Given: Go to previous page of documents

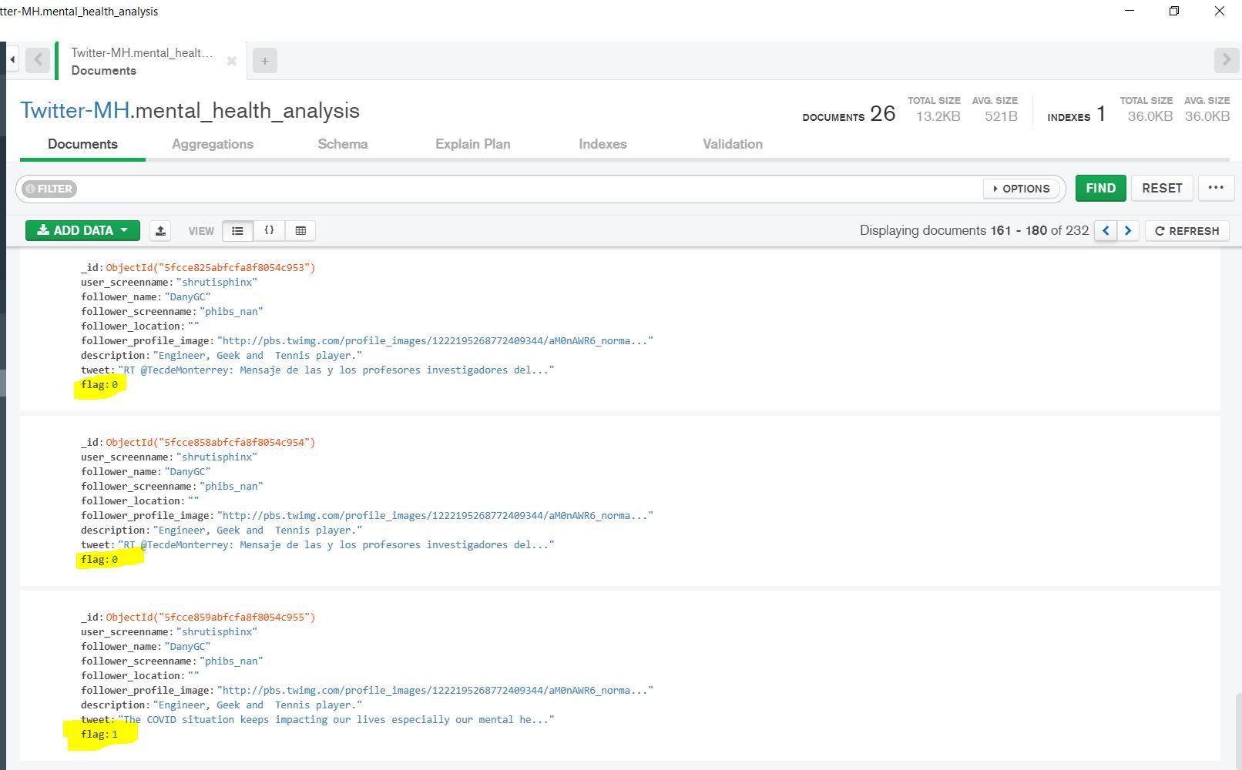Looking at the screenshot, I should (x=1106, y=230).
